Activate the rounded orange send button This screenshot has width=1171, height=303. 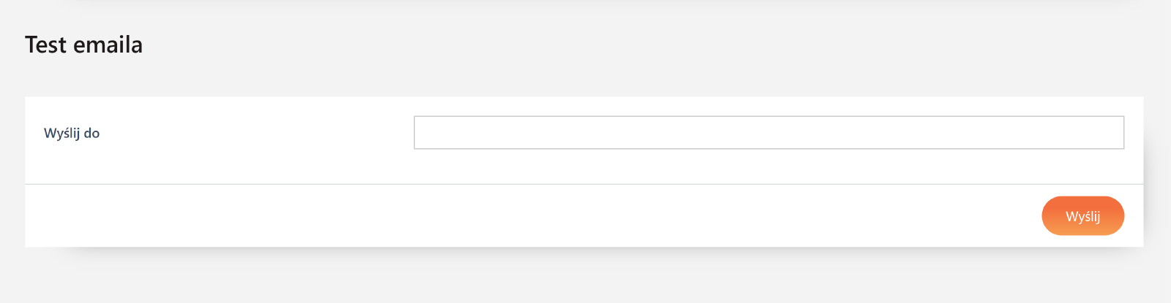[1082, 216]
